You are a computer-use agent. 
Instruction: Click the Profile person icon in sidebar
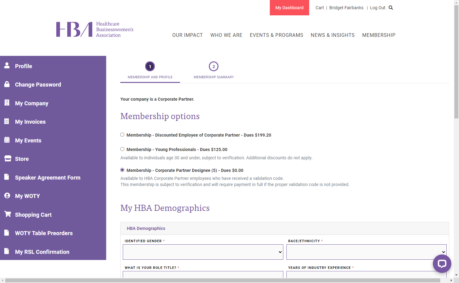tap(7, 65)
